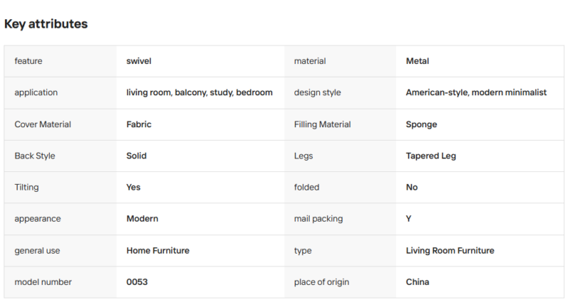This screenshot has width=570, height=302.
Task: Click the Sponge filling material value
Action: [421, 124]
